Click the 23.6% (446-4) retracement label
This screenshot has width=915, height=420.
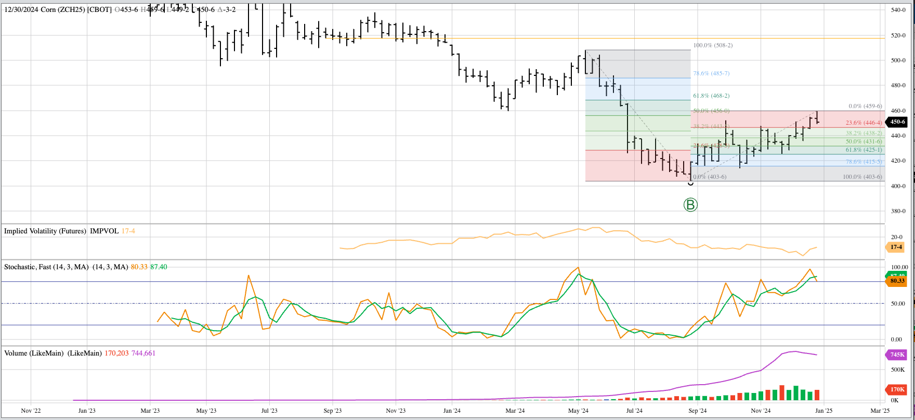coord(864,123)
